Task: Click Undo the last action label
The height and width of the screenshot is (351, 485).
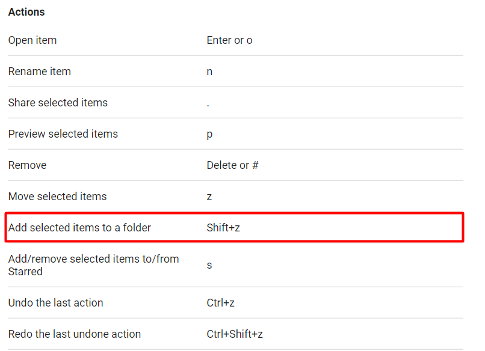Action: tap(56, 303)
